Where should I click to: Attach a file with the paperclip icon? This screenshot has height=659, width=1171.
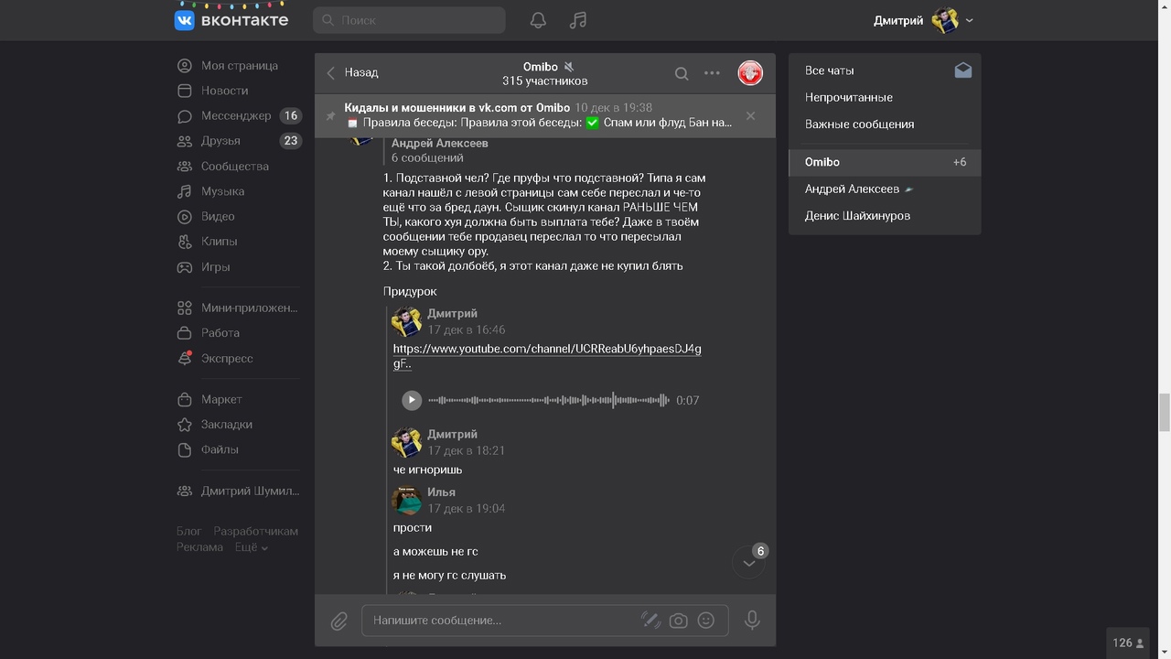tap(338, 621)
